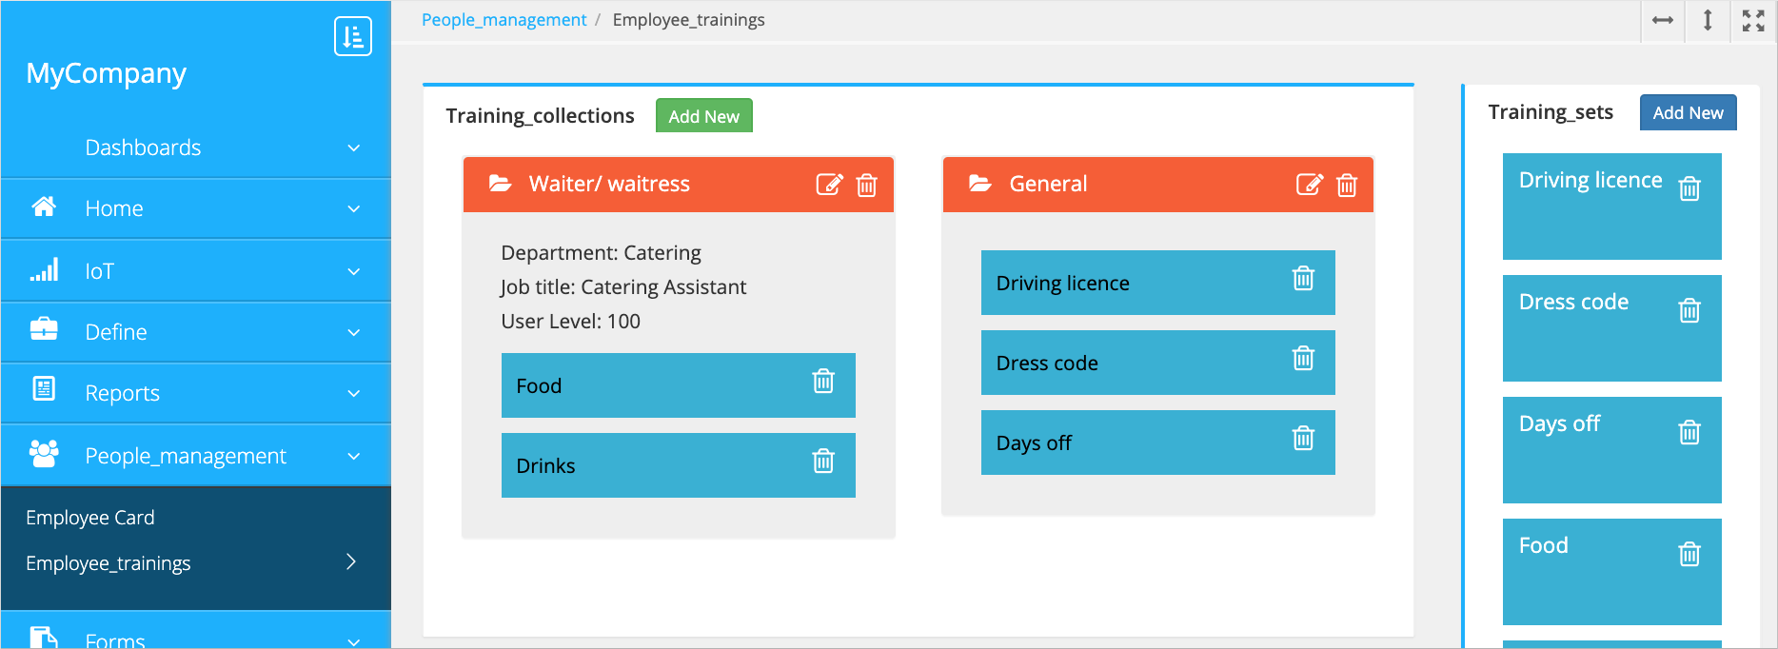Toggle fullscreen view icon
This screenshot has width=1778, height=649.
point(1753,21)
